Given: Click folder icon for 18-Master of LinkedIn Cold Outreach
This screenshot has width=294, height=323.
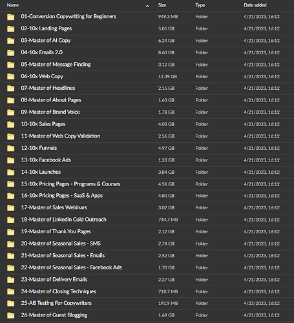Looking at the screenshot, I should click(x=11, y=220).
